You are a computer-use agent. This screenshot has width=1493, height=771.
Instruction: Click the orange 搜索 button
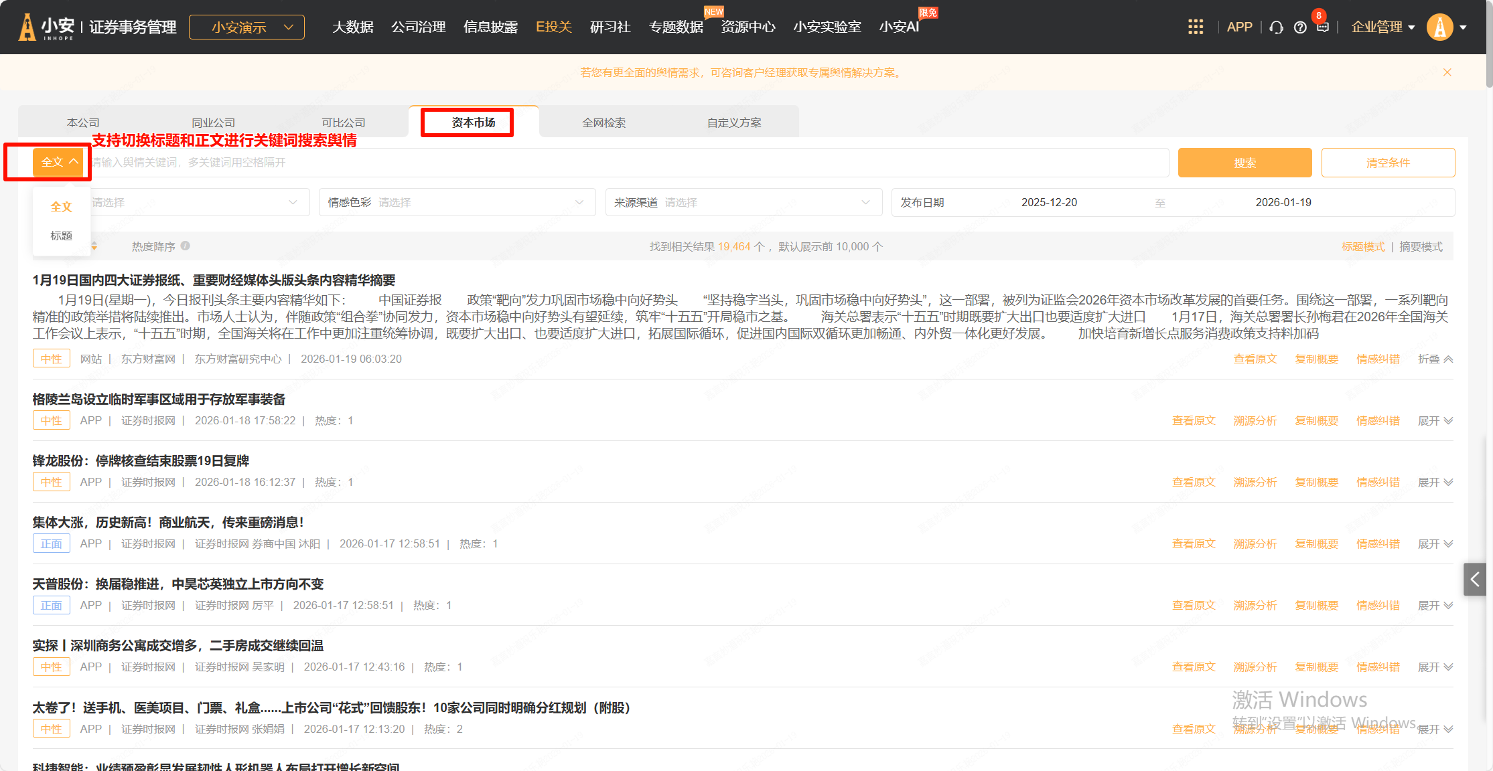[x=1245, y=163]
